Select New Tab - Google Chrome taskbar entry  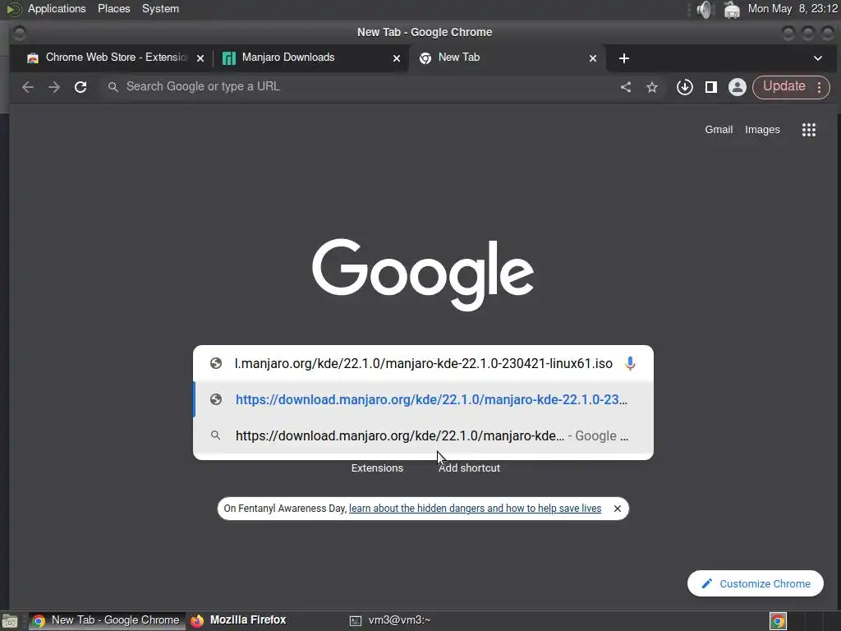point(106,620)
